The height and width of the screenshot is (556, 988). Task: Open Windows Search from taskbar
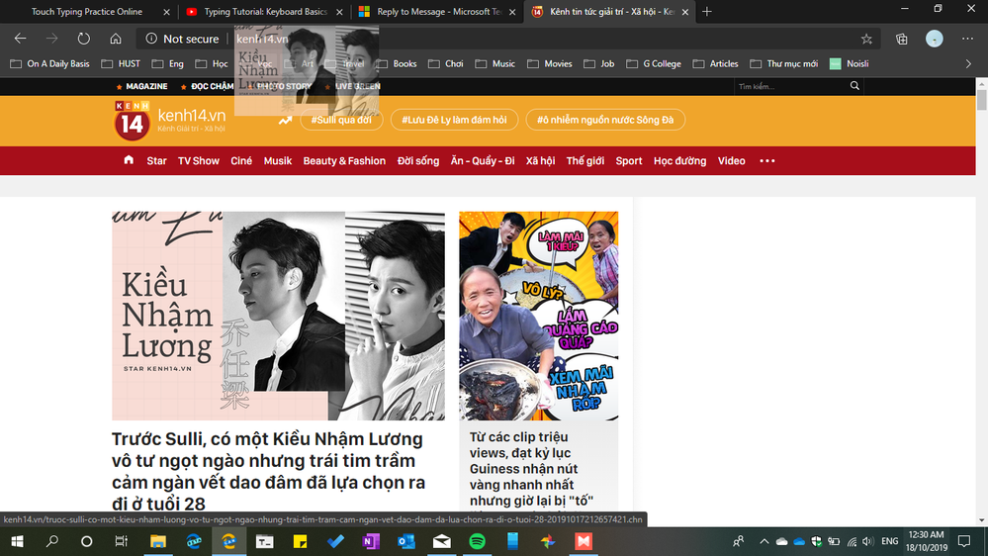tap(52, 541)
